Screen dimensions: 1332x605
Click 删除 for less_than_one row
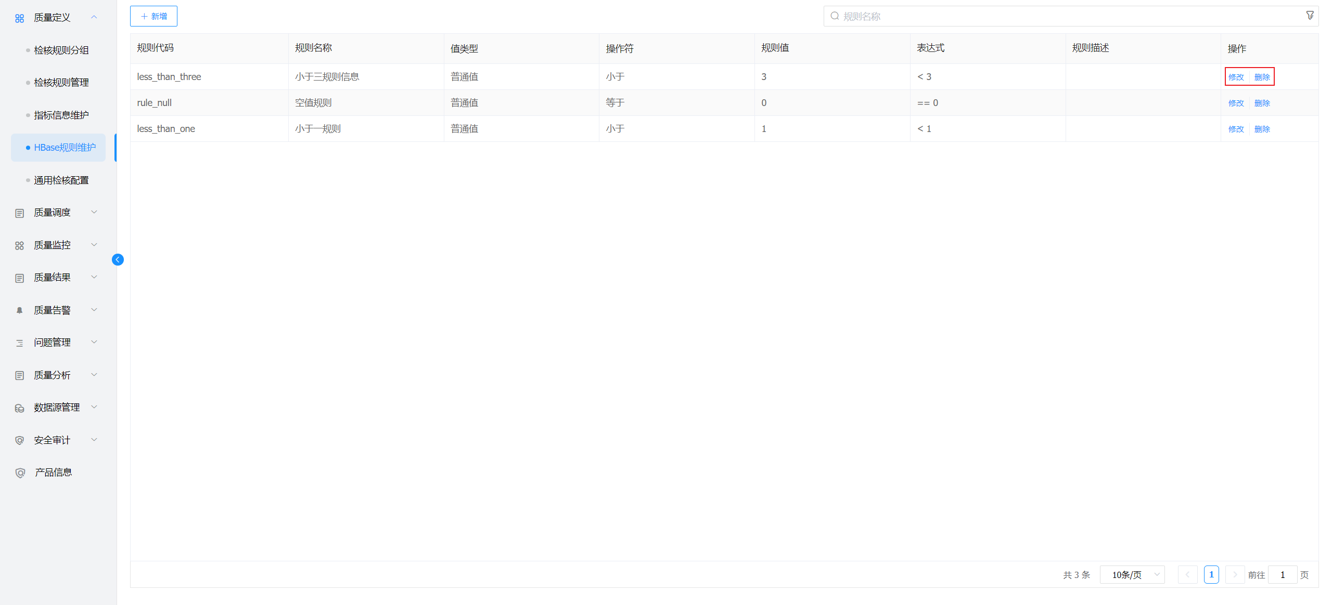click(x=1262, y=129)
